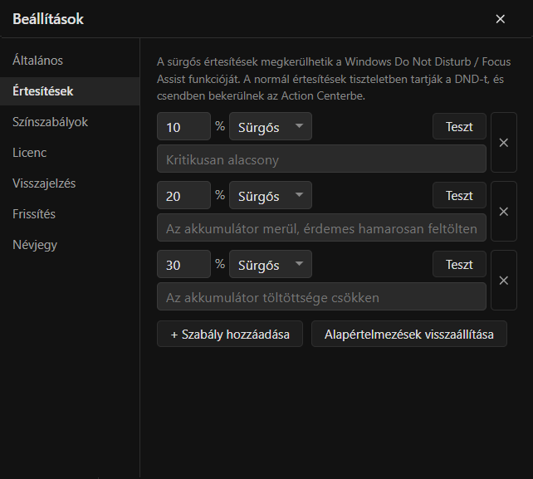The height and width of the screenshot is (479, 533).
Task: Open the Sürgős dropdown for 10% rule
Action: tap(271, 126)
